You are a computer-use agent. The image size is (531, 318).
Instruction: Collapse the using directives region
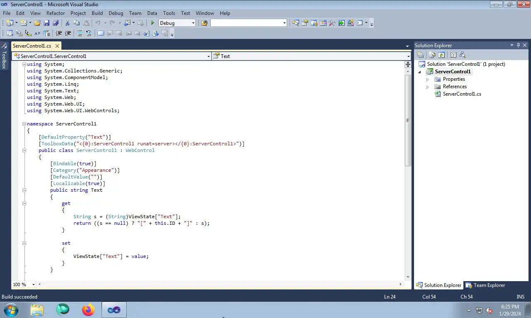[24, 64]
